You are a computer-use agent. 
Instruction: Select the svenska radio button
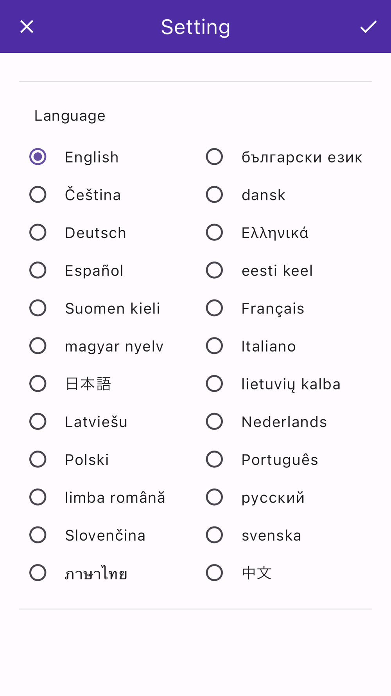point(214,535)
